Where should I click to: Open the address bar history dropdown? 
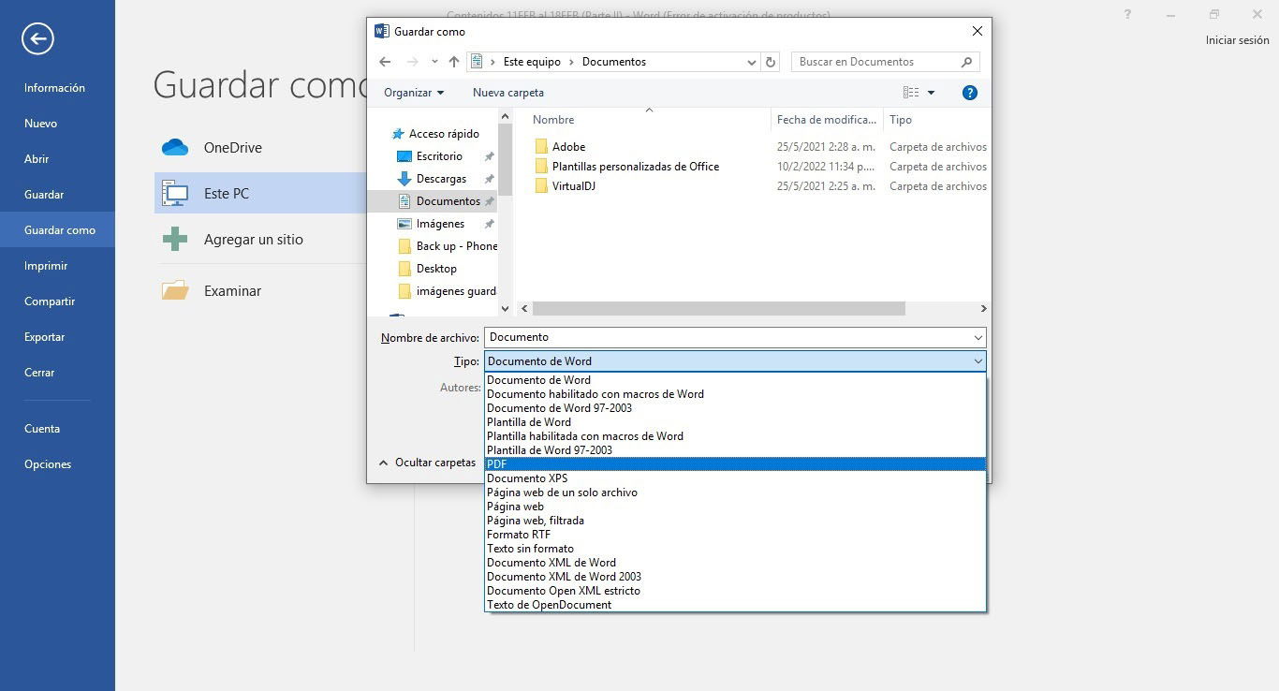coord(751,61)
